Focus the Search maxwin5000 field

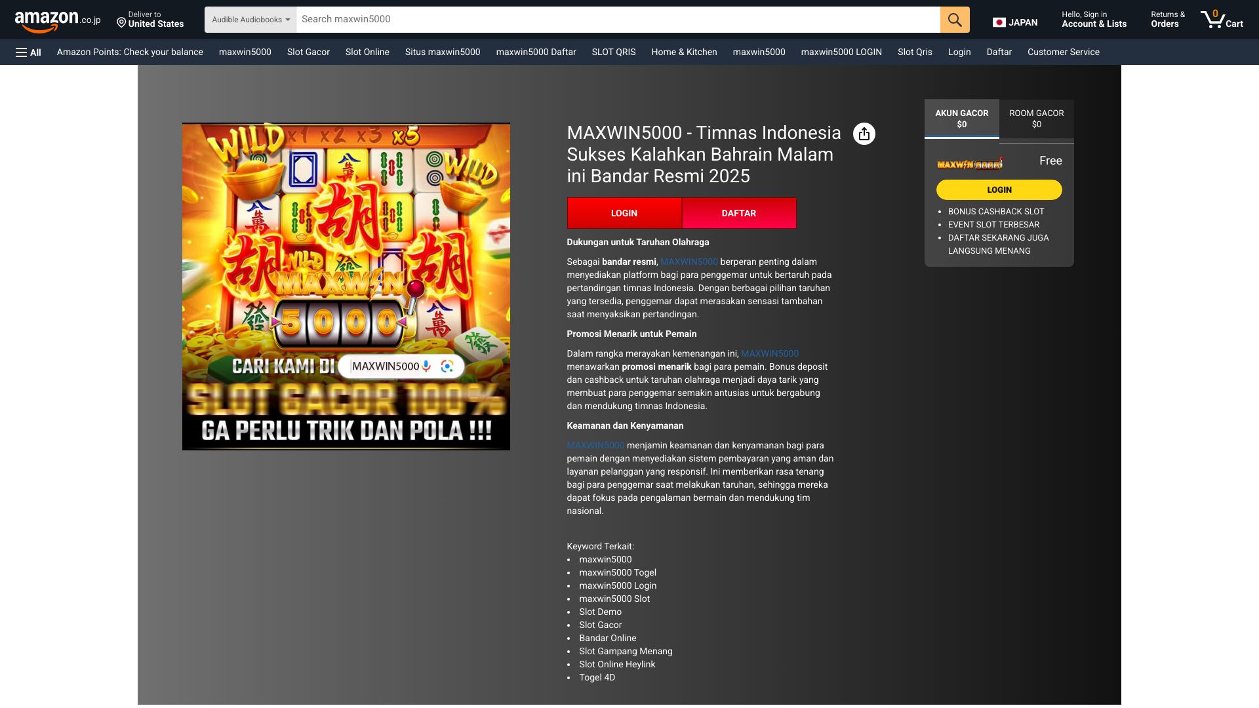[618, 20]
